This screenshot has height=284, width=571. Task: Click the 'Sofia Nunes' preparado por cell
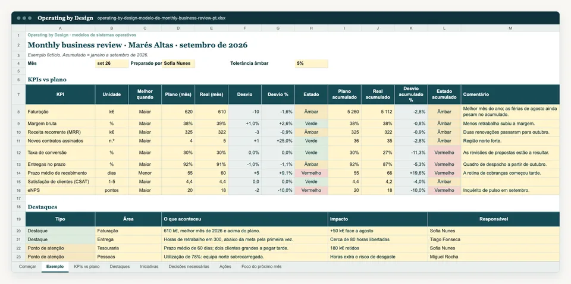pyautogui.click(x=178, y=63)
